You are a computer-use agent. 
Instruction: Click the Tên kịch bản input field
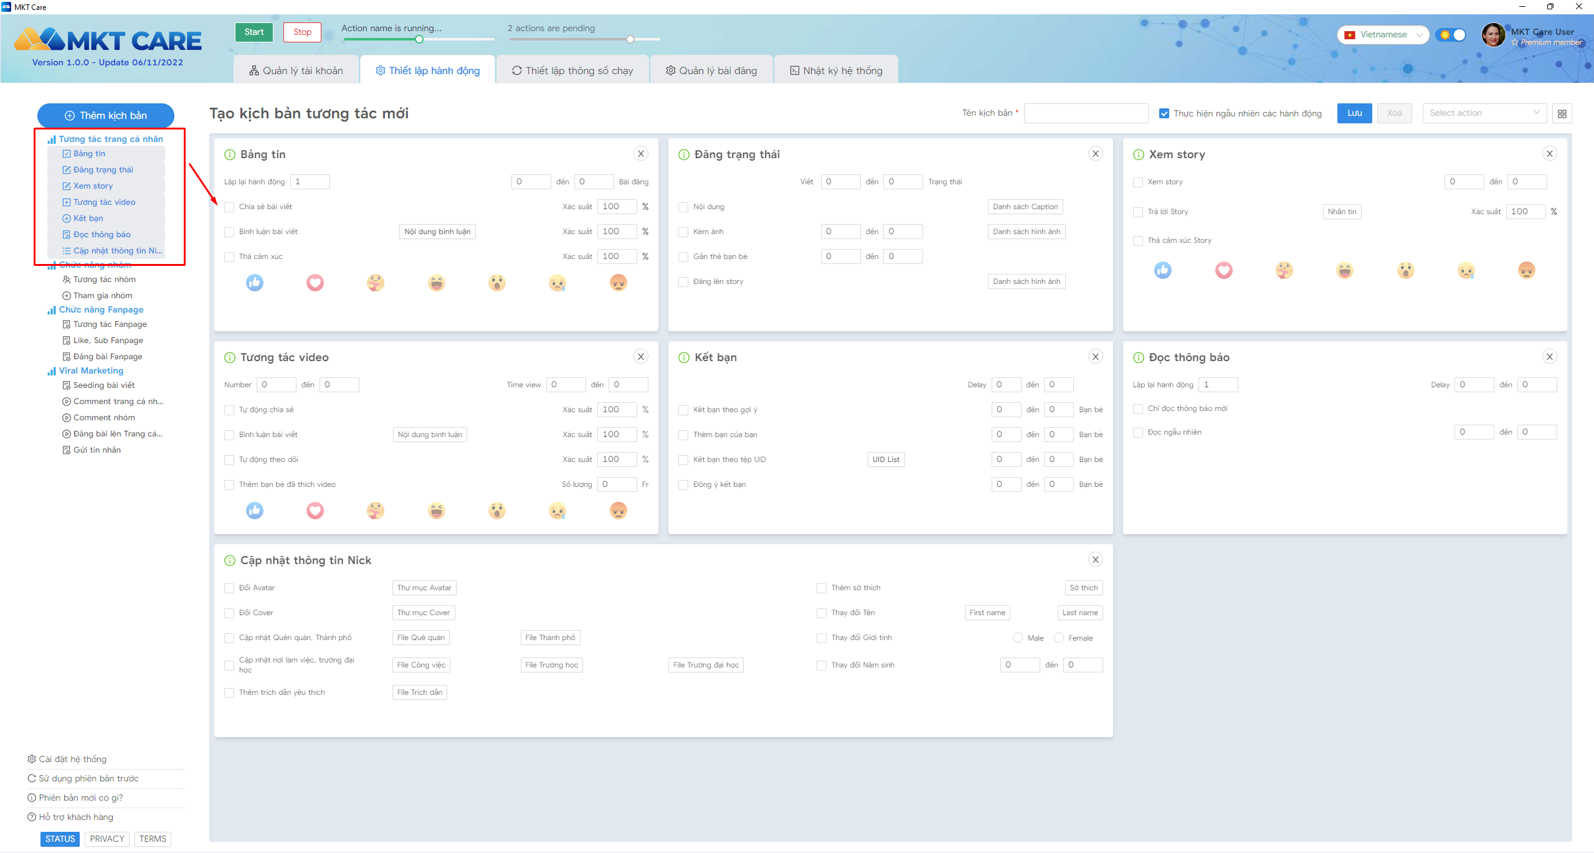click(1086, 113)
